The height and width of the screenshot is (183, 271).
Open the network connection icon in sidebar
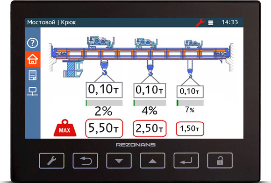click(33, 91)
